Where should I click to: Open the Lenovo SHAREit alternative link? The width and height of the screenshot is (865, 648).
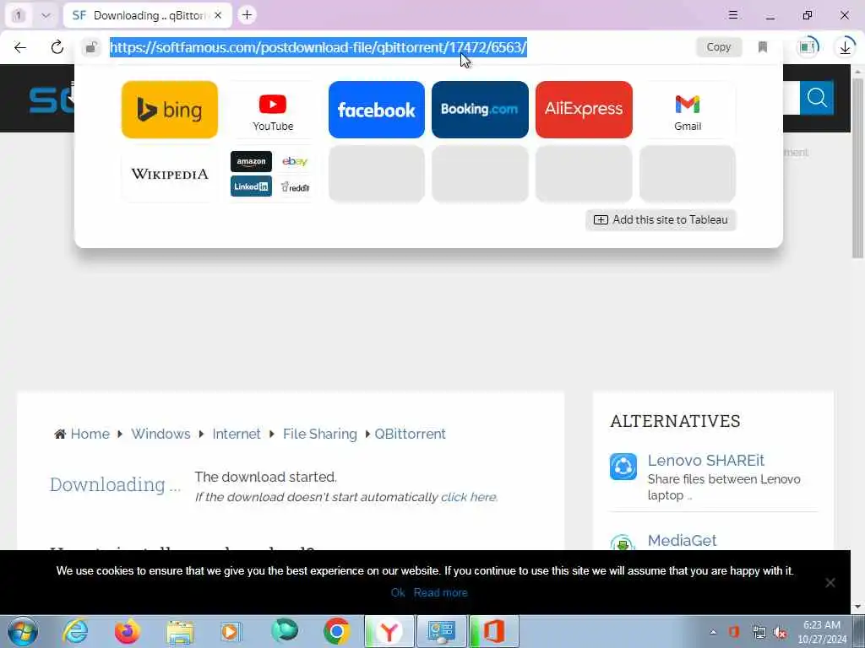705,460
